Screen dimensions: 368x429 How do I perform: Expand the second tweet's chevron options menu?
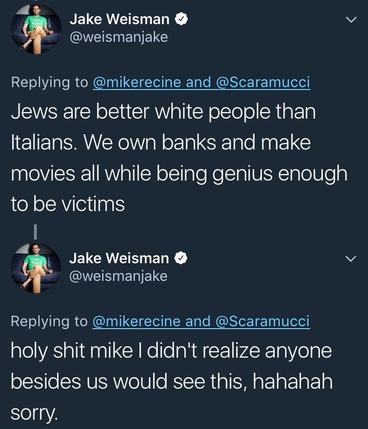[x=350, y=258]
